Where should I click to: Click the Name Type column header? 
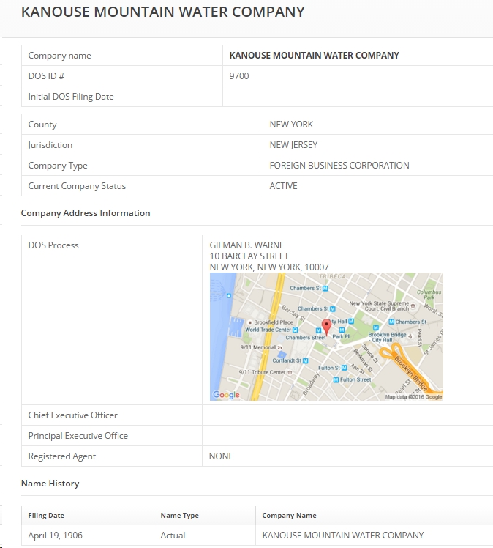pyautogui.click(x=179, y=516)
